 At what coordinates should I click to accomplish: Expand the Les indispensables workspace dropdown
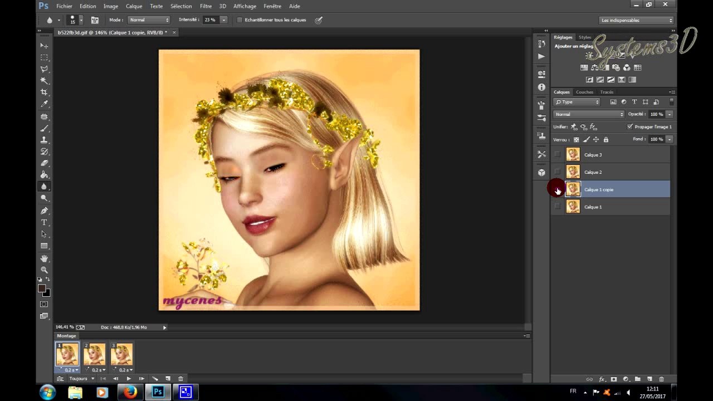tap(637, 20)
